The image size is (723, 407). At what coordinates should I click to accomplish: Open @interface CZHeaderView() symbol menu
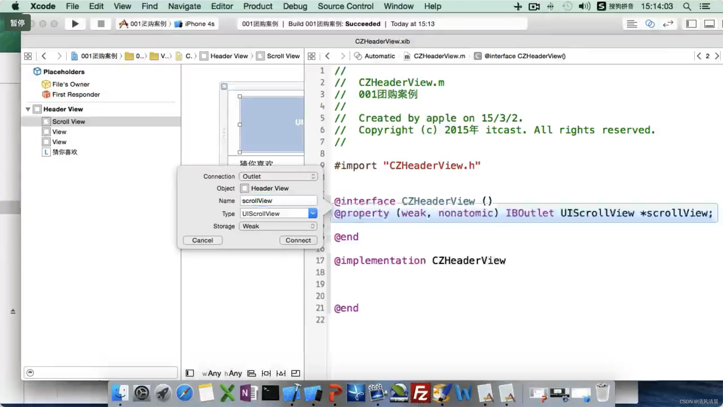[x=520, y=56]
